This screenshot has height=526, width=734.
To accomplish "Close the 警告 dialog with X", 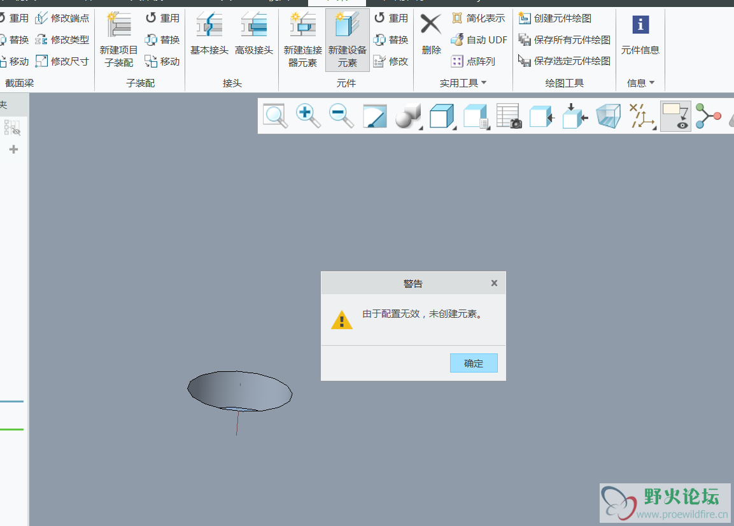I will (495, 283).
